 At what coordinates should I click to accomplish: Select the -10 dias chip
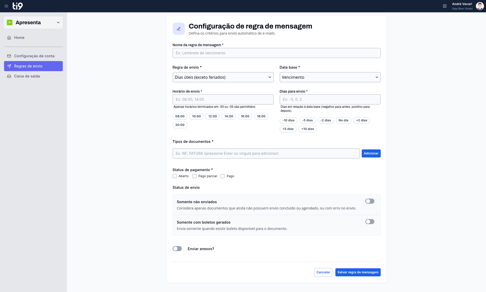click(288, 120)
